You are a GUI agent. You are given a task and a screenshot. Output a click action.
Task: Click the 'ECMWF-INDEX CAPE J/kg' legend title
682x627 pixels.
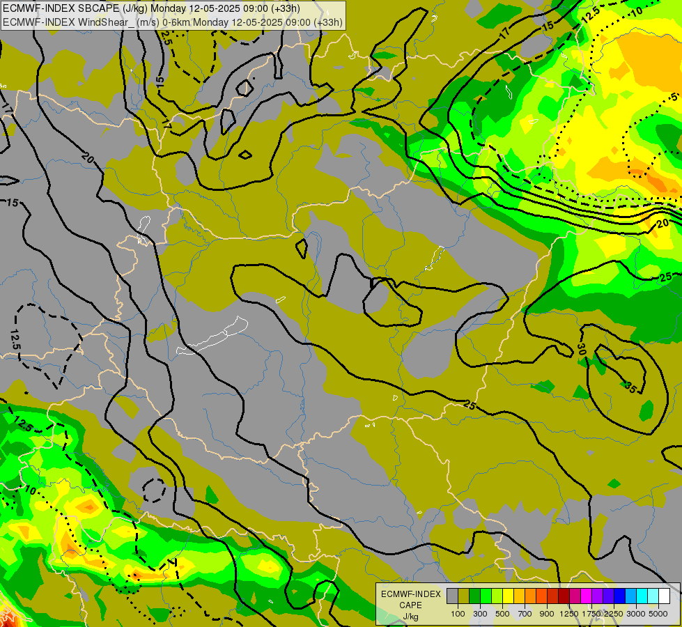pyautogui.click(x=410, y=605)
